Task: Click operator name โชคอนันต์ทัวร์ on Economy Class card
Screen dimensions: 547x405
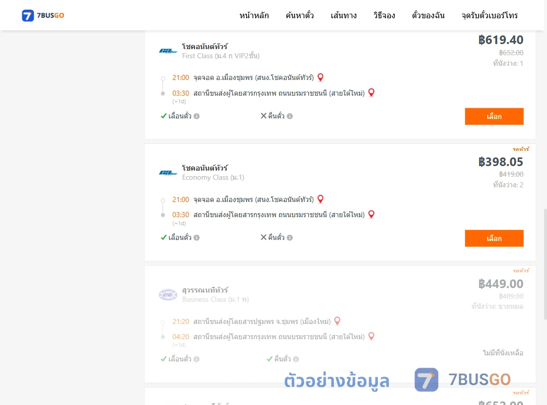Action: (x=205, y=168)
